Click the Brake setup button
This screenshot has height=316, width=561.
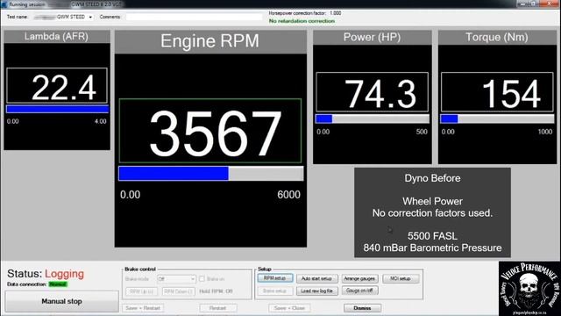point(274,291)
